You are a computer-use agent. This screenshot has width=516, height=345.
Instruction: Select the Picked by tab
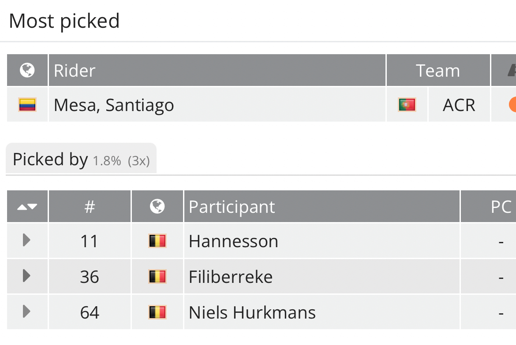[81, 160]
